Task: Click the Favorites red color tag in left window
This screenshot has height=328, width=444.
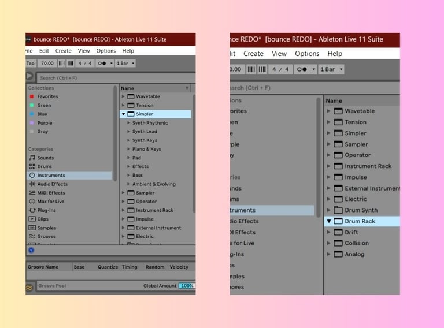Action: tap(32, 96)
